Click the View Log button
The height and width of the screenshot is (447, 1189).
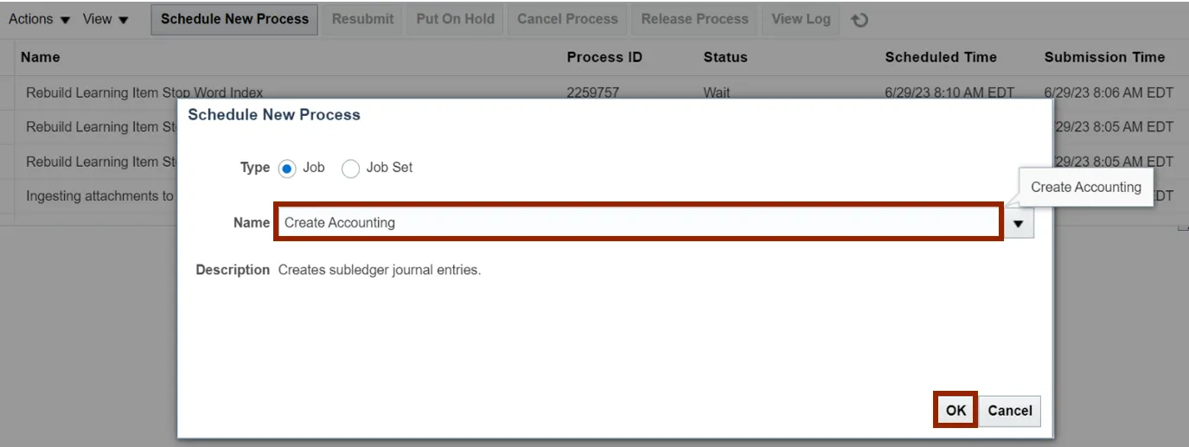tap(801, 19)
